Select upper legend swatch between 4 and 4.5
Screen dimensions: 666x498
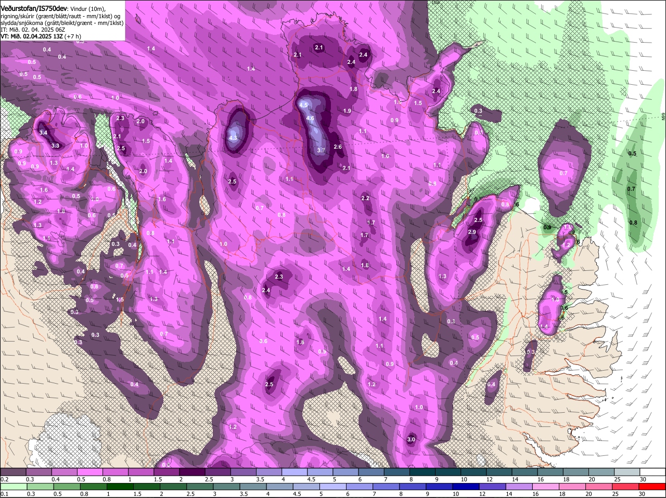296,471
